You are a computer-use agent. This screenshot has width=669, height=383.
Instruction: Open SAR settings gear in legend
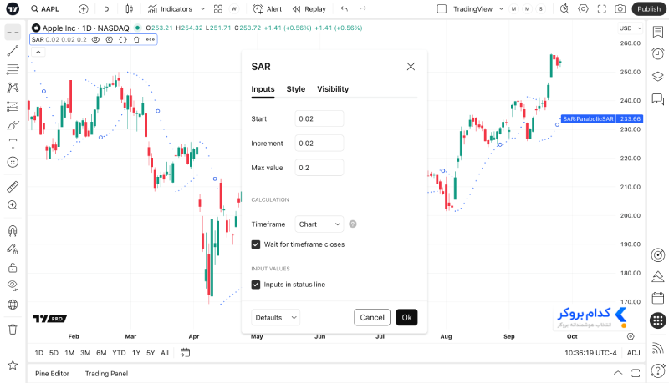(x=110, y=39)
